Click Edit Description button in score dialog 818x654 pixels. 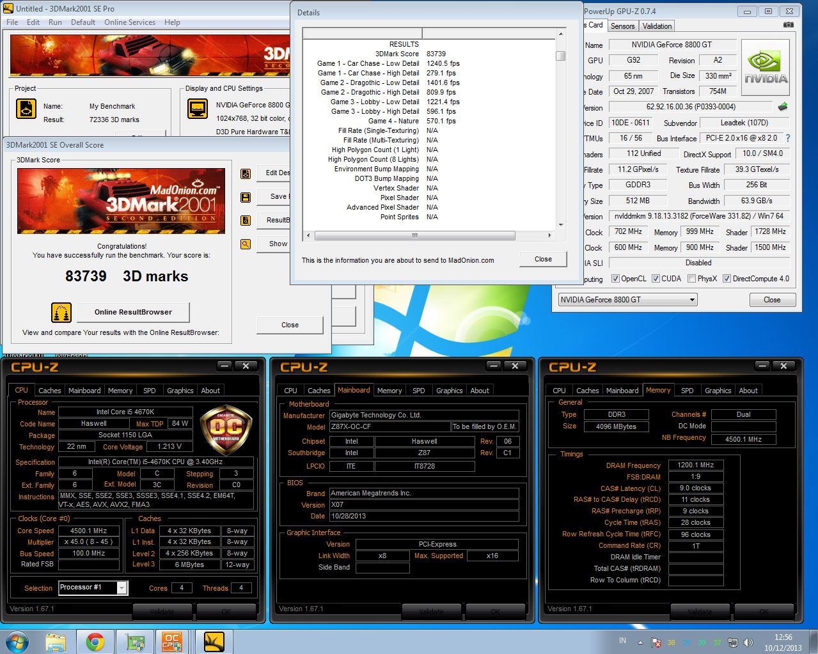click(x=274, y=173)
